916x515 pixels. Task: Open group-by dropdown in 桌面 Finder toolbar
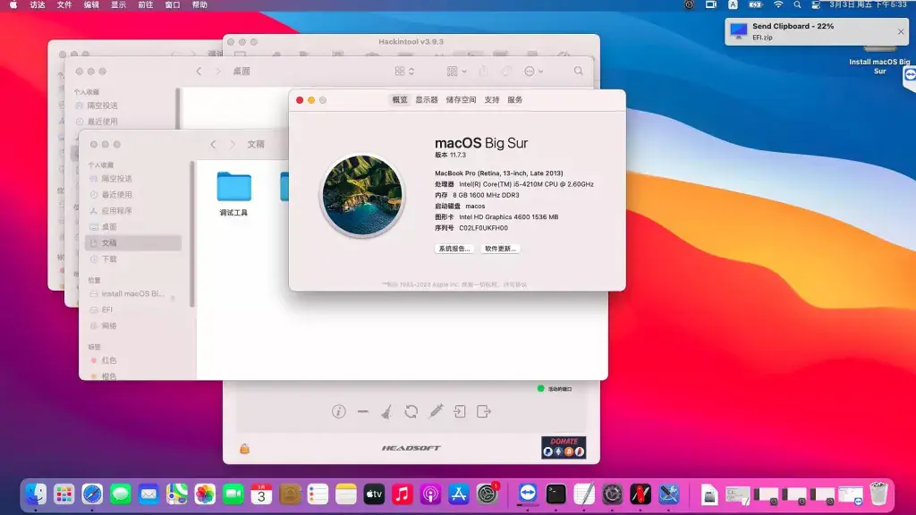(456, 72)
